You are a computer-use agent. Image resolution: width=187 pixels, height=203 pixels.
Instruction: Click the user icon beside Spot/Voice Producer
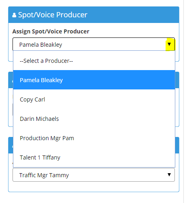(14, 15)
